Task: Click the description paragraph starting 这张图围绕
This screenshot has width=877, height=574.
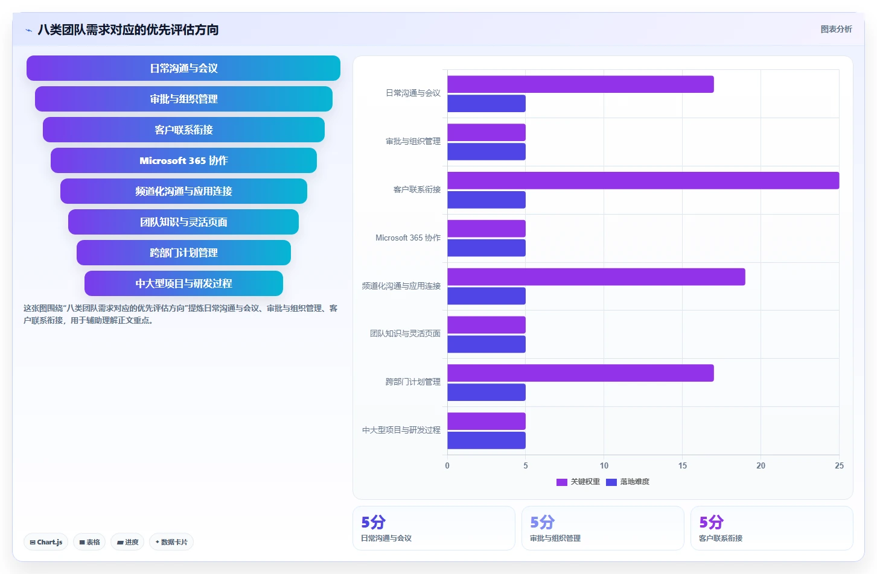Action: coord(180,314)
